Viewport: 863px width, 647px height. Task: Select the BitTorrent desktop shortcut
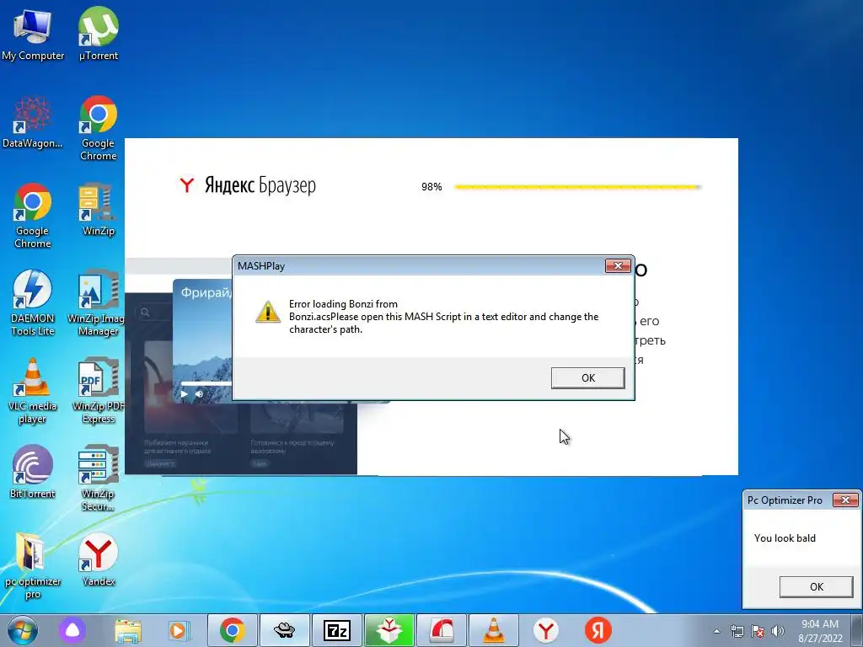[x=33, y=472]
